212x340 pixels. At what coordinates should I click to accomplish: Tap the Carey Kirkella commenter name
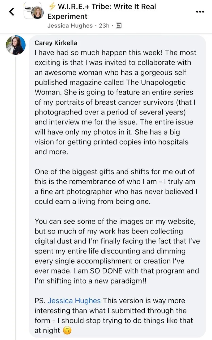point(56,43)
